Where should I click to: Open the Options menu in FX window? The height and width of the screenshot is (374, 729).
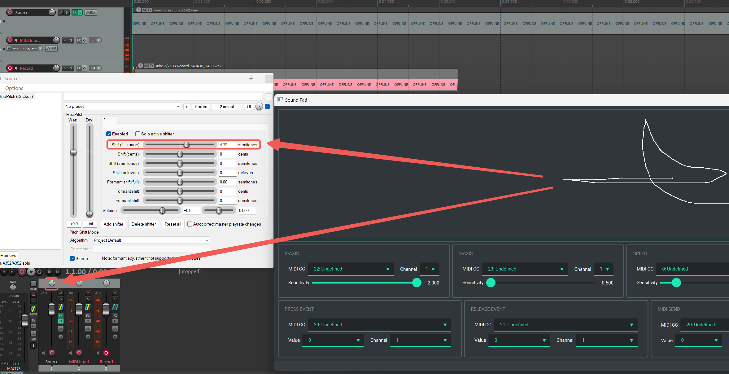click(x=14, y=88)
